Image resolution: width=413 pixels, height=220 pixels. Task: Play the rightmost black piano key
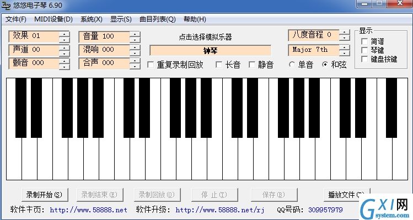[x=391, y=108]
